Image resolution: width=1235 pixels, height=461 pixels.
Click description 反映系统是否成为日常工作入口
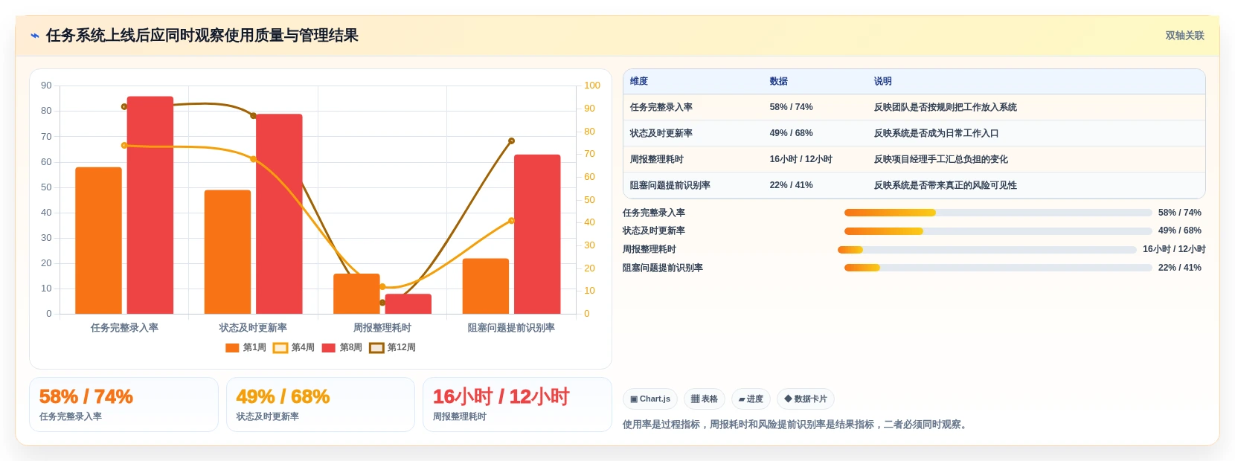tap(936, 133)
